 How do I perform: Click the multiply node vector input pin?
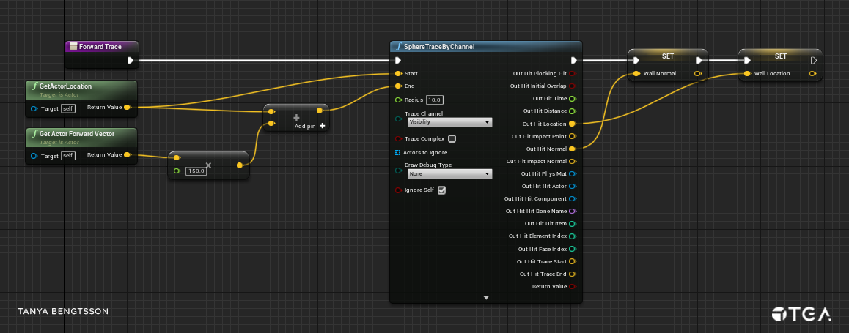(x=177, y=158)
